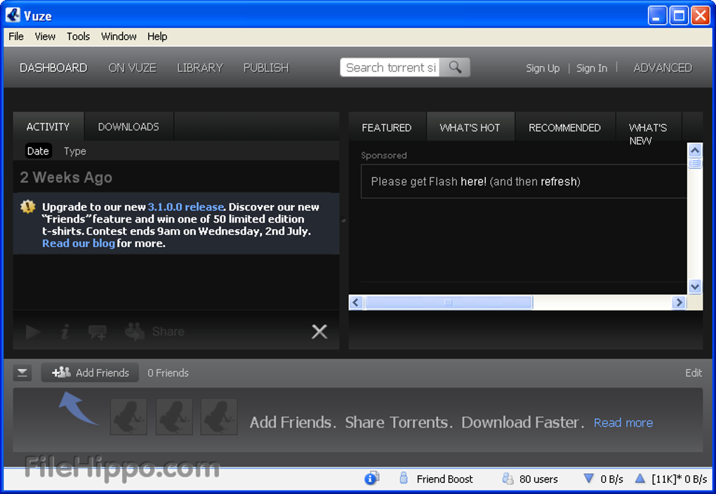The width and height of the screenshot is (716, 494).
Task: Click the 2 Weeks Ago header
Action: 66,177
